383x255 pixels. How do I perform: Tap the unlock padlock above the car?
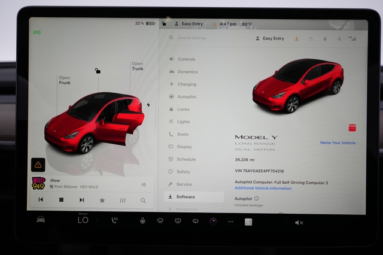point(98,71)
